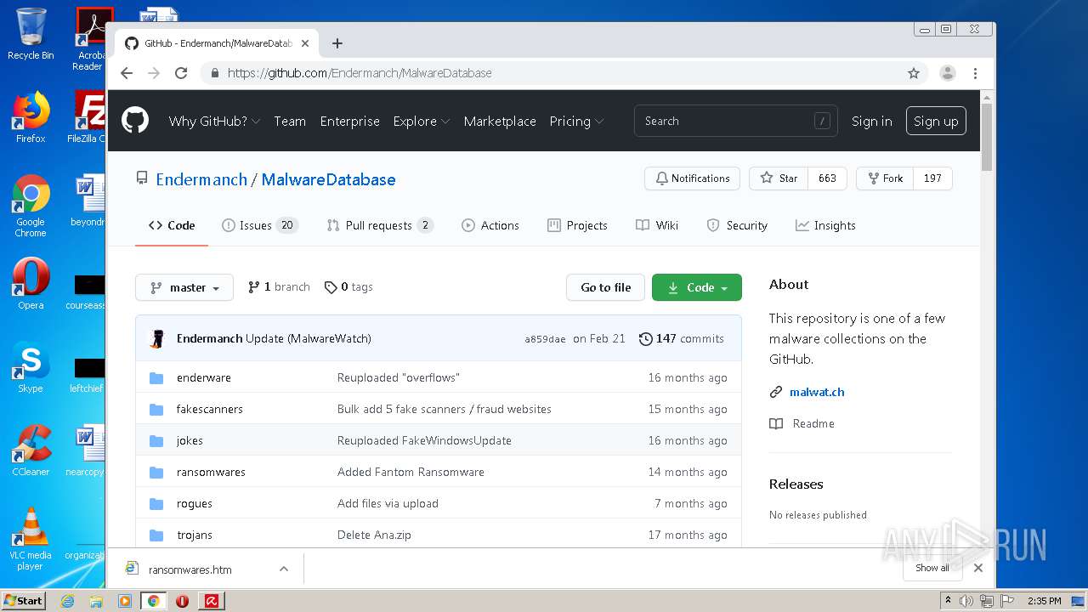Open a new browser tab

(337, 43)
